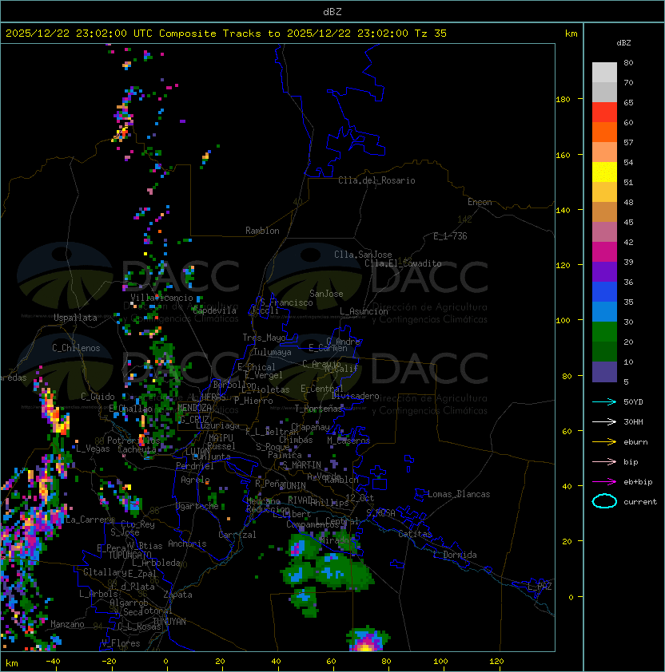Image resolution: width=665 pixels, height=672 pixels.
Task: Click the C_Chilenos place label
Action: pyautogui.click(x=76, y=348)
